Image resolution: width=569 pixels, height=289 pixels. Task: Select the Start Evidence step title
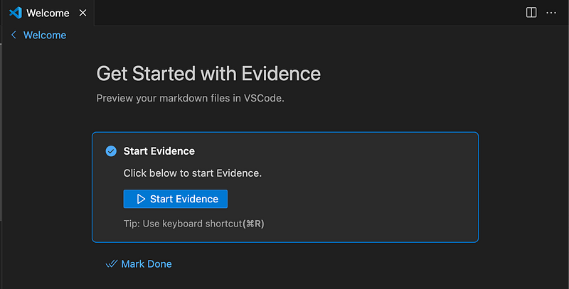coord(159,151)
